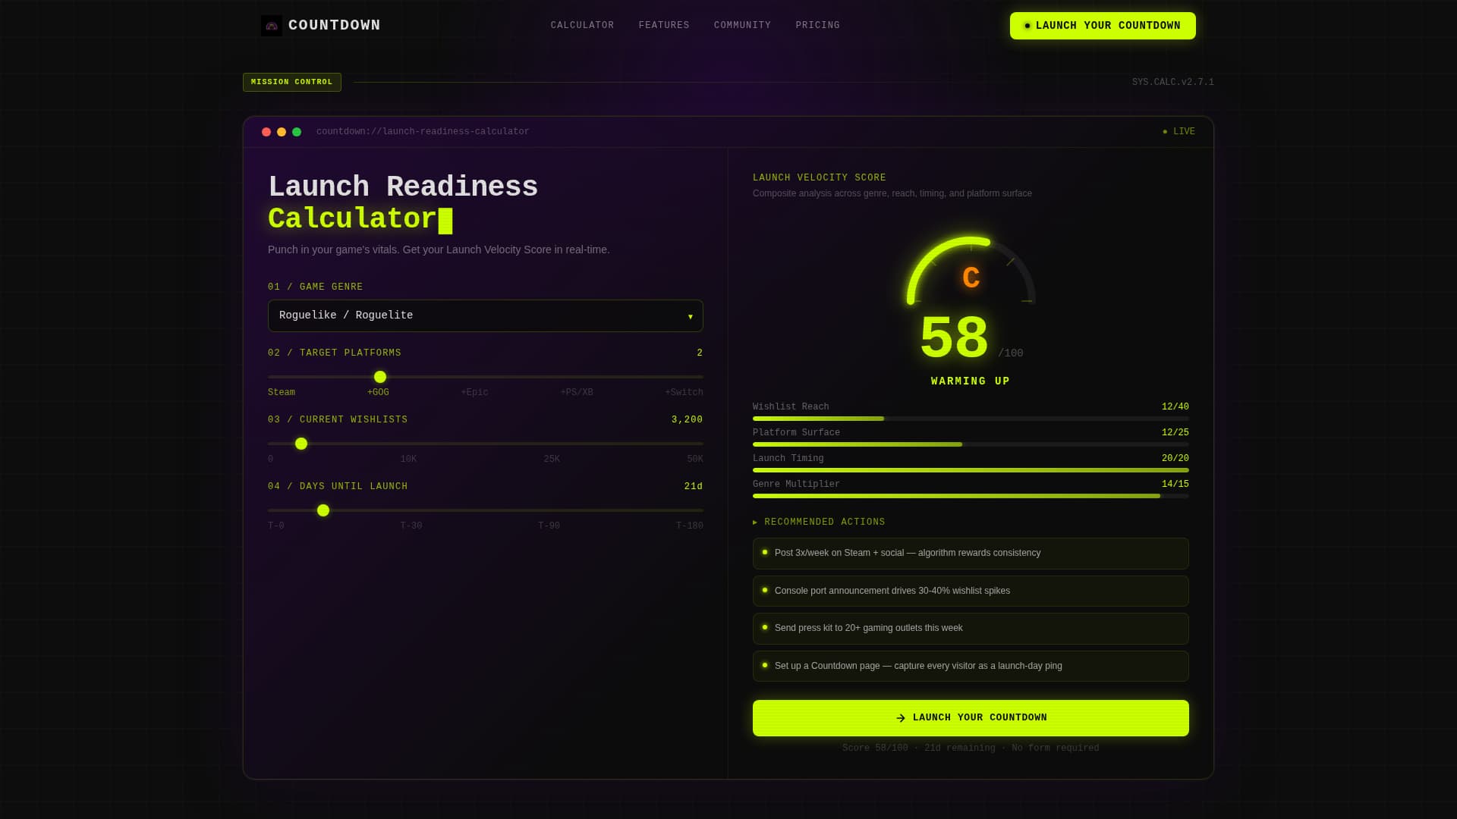Click the Current Wishlists slider handle
This screenshot has height=819, width=1457.
click(301, 444)
